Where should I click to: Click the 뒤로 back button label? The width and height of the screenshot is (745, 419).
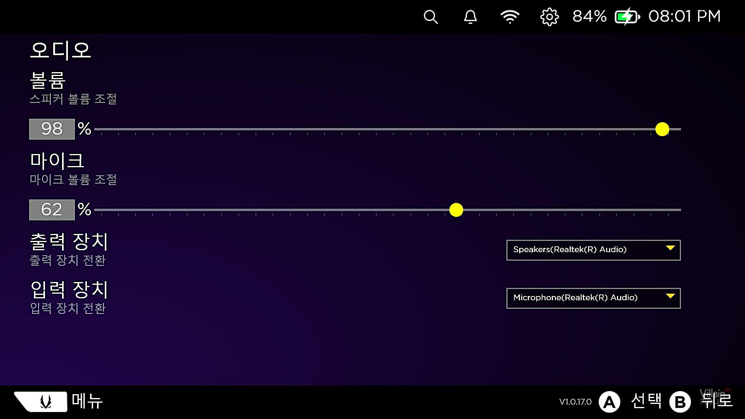coord(717,401)
